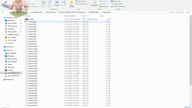The height and width of the screenshot is (108, 192).
Task: Go to Prince of Persia The Two Thrones breadcrumb
Action: 72,12
